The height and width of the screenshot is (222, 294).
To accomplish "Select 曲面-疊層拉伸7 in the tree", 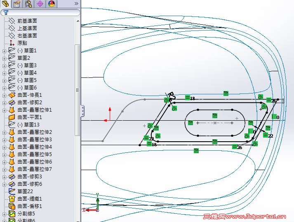I will coord(35,169).
